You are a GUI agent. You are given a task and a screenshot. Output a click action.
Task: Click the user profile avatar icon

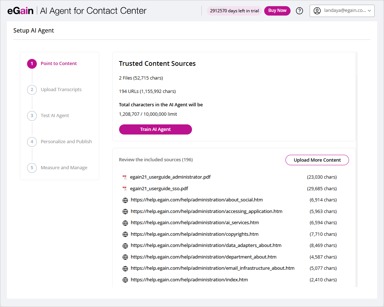tap(317, 11)
